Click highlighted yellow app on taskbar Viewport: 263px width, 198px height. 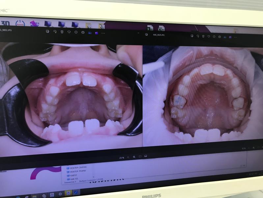pos(68,193)
